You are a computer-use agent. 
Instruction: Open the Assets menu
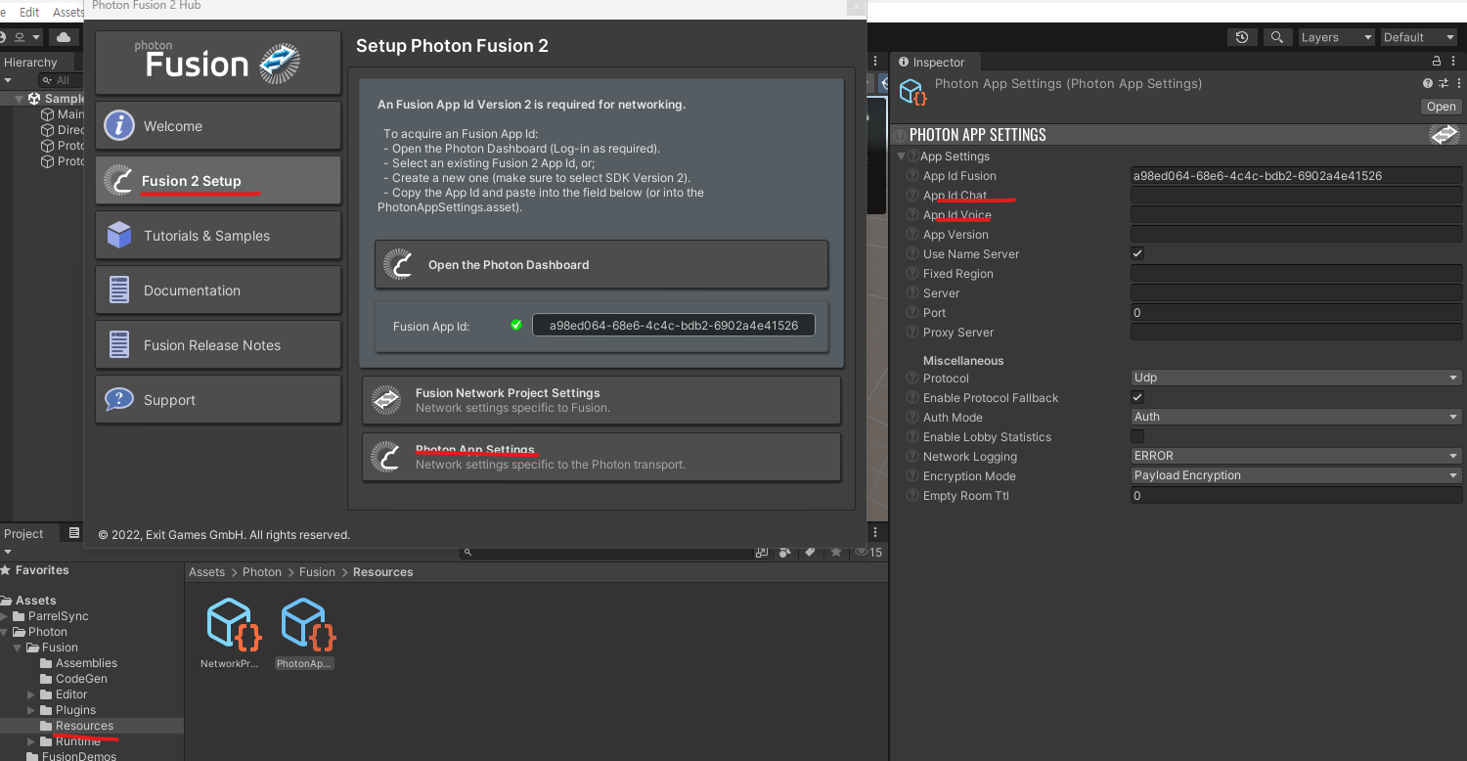click(68, 12)
